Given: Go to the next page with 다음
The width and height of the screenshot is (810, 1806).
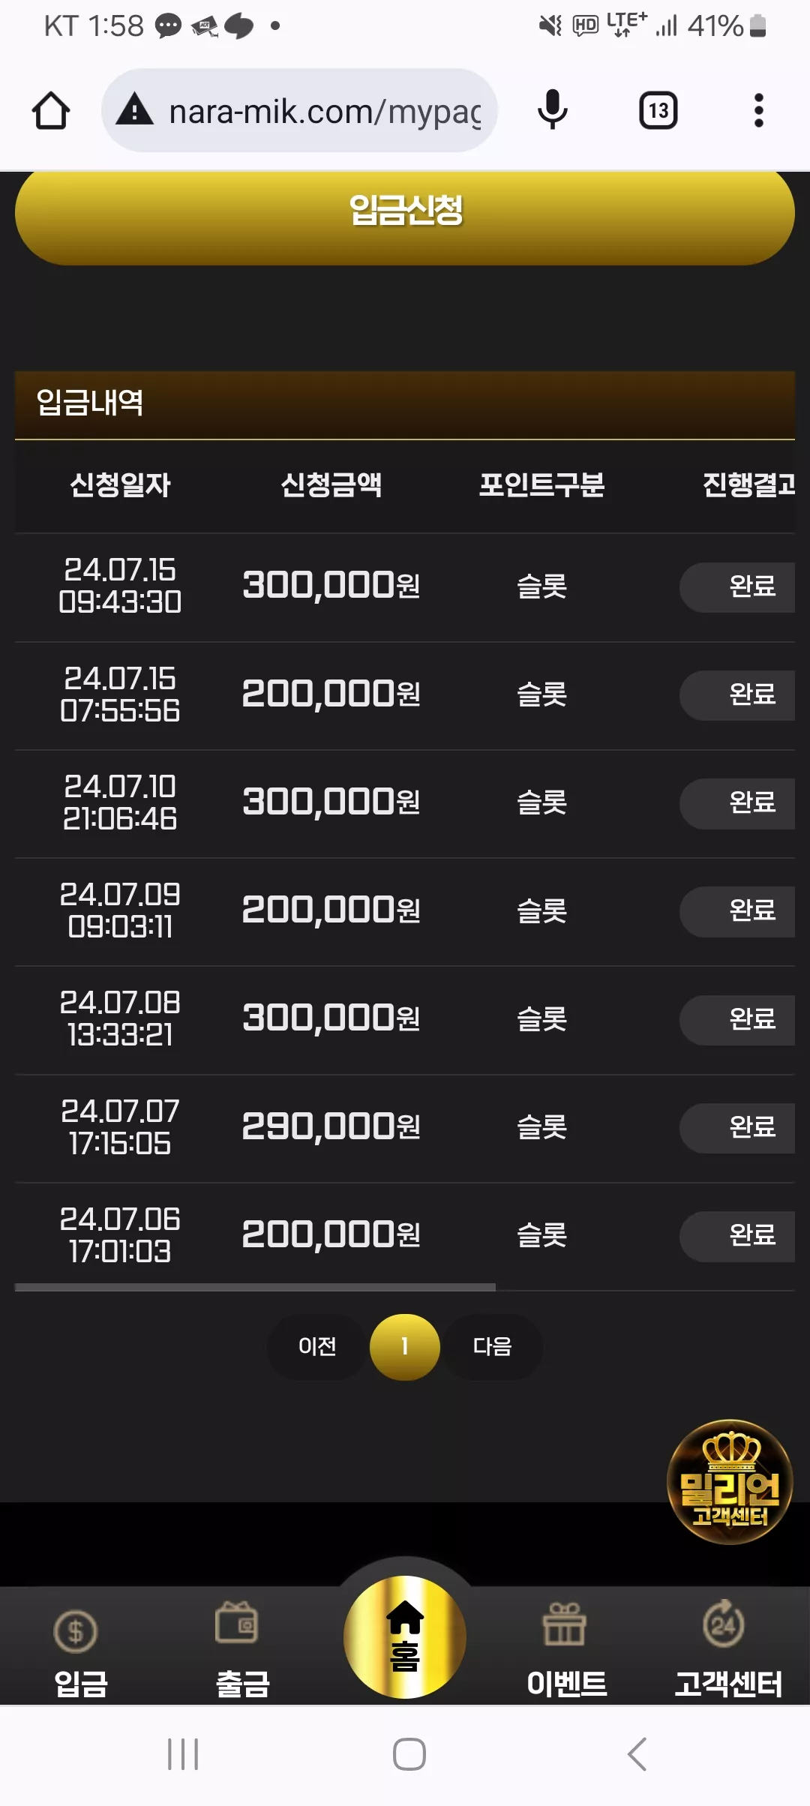Looking at the screenshot, I should click(493, 1347).
